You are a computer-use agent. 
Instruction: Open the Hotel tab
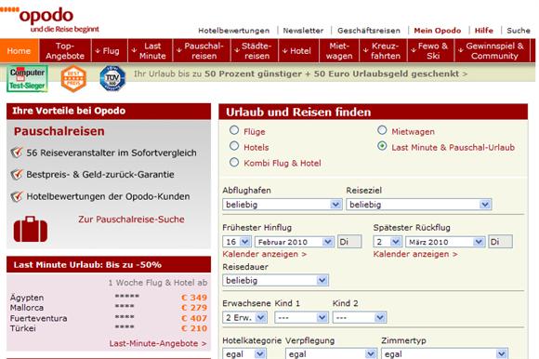pos(298,50)
